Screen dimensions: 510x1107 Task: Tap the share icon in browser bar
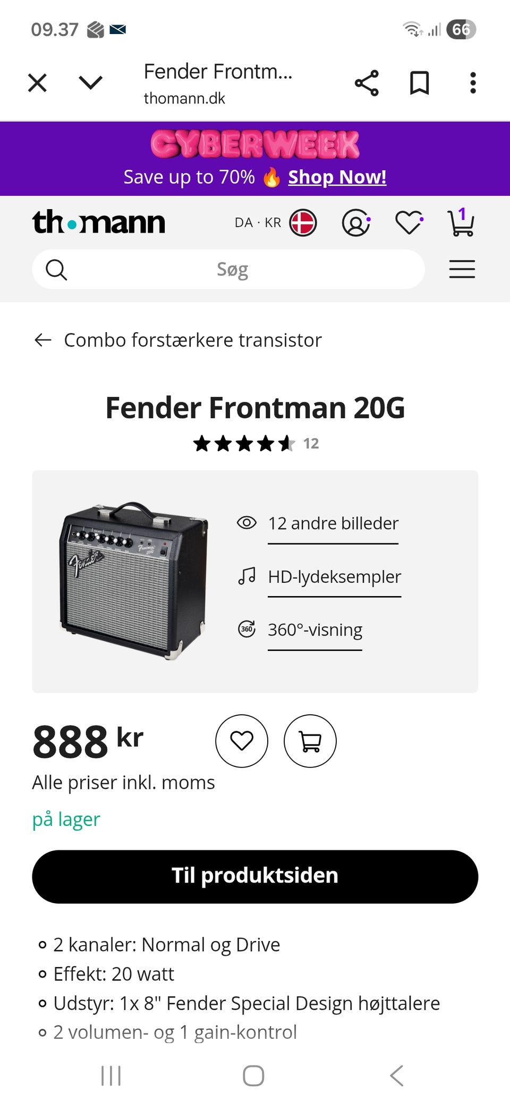(x=367, y=83)
